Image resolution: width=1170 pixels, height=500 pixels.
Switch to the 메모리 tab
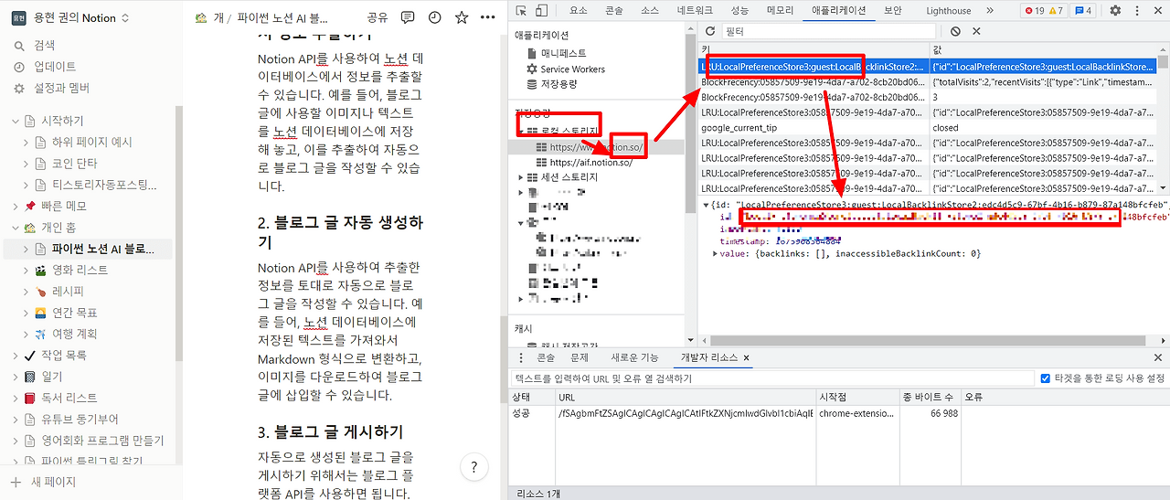pos(780,11)
